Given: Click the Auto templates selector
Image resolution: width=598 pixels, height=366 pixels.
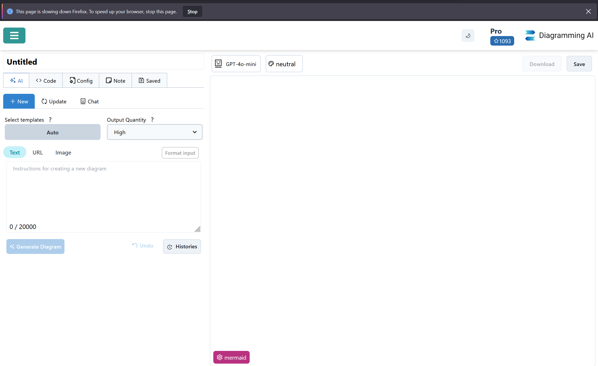Looking at the screenshot, I should [x=53, y=132].
